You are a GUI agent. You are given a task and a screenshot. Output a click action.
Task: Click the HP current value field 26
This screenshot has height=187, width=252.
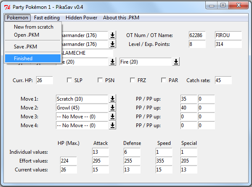point(69,170)
